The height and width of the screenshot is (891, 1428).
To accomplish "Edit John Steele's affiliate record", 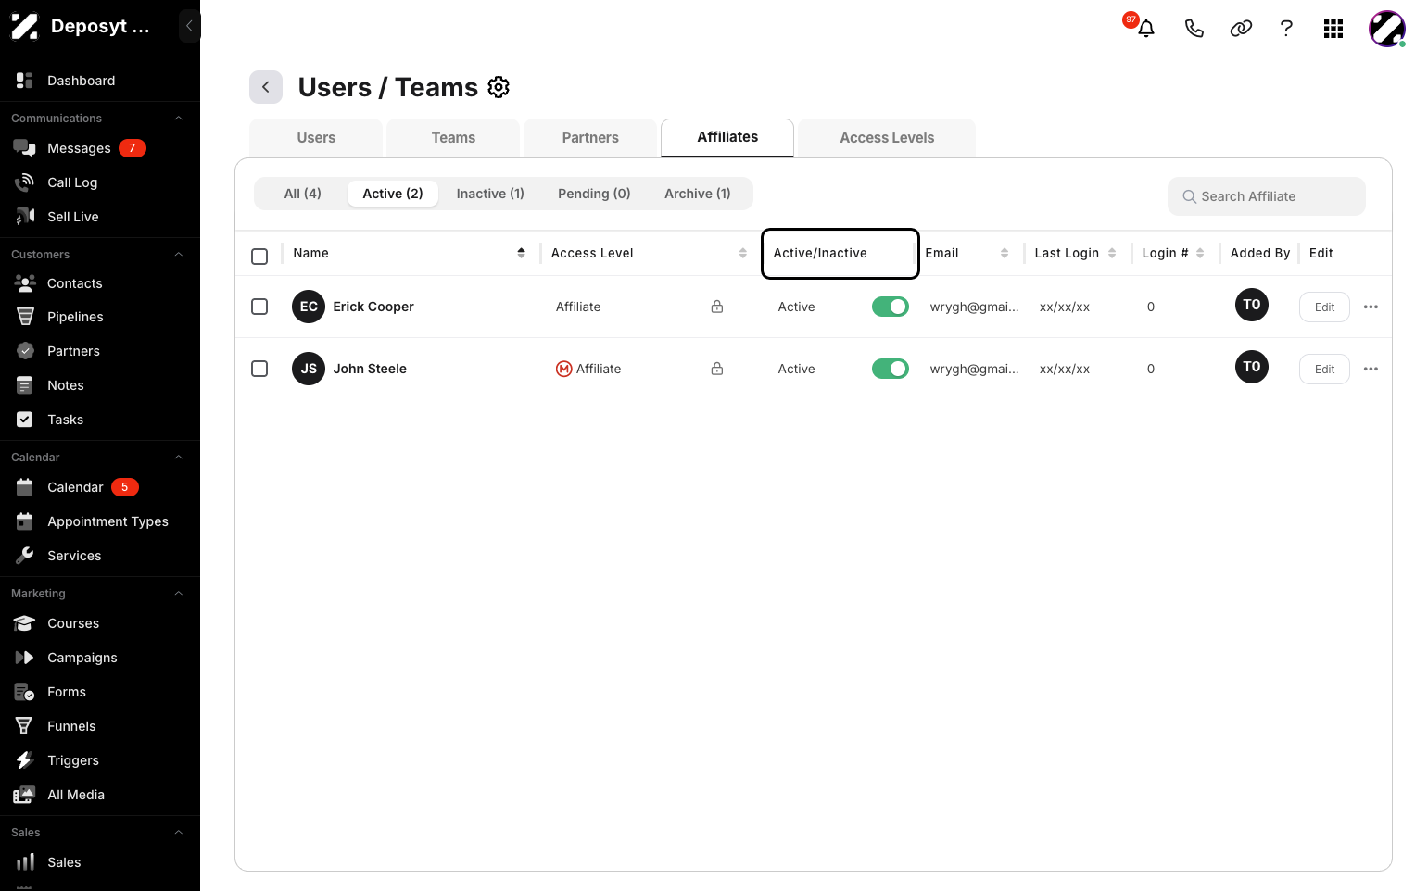I will point(1325,370).
